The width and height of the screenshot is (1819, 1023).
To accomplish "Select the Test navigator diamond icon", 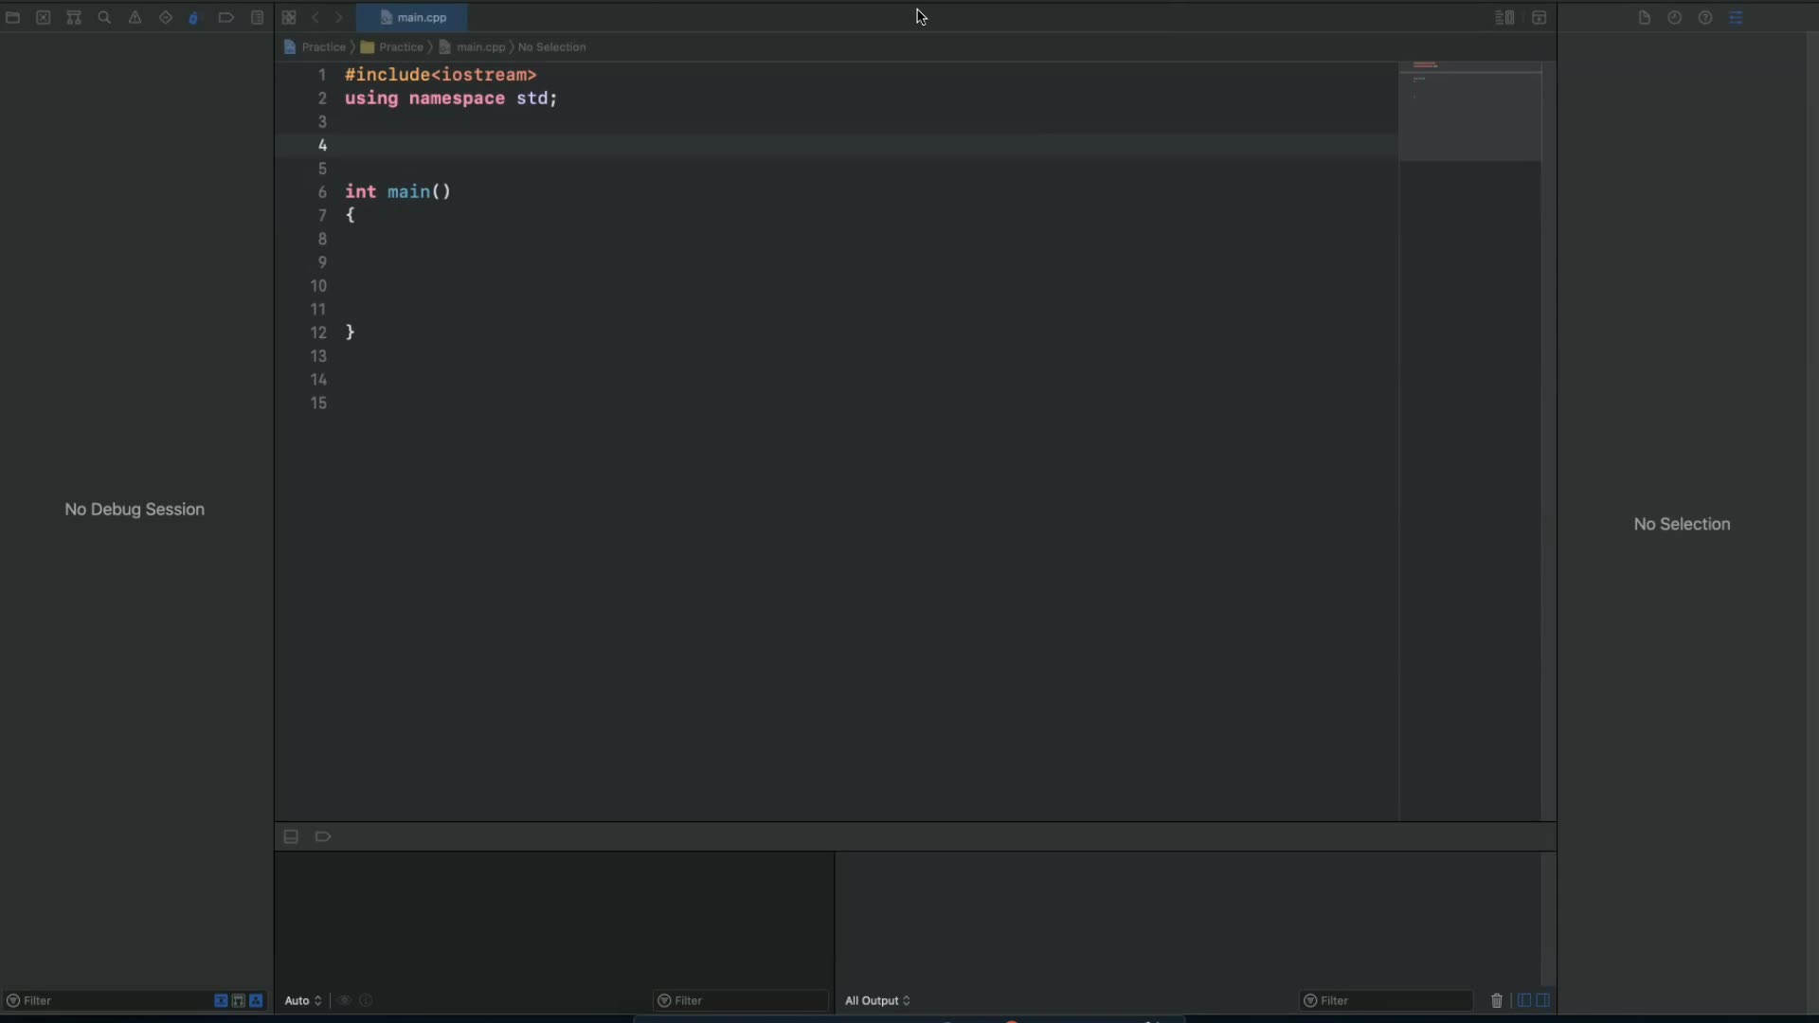I will pos(166,17).
